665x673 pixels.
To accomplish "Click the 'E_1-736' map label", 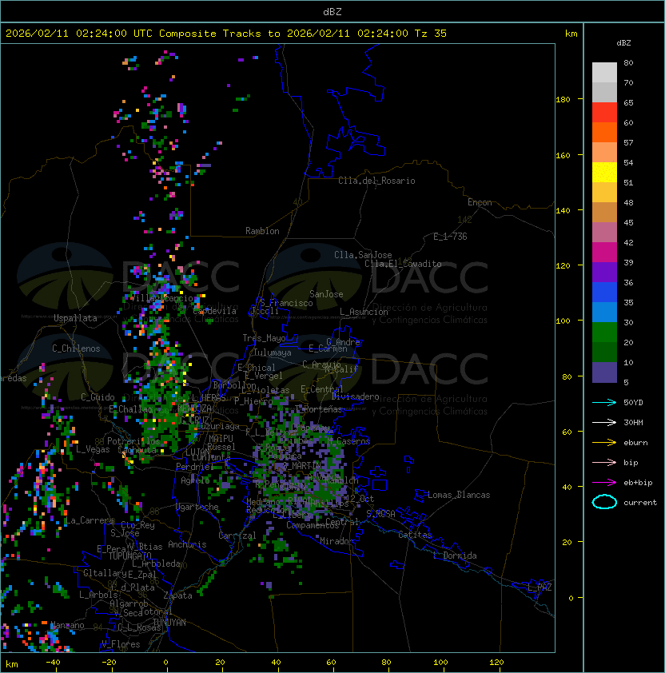I will 450,237.
